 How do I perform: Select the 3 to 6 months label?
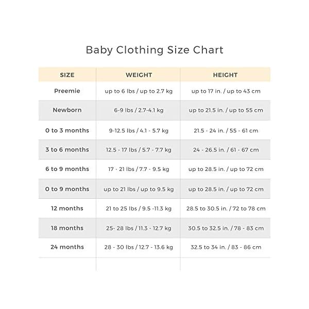tap(67, 149)
